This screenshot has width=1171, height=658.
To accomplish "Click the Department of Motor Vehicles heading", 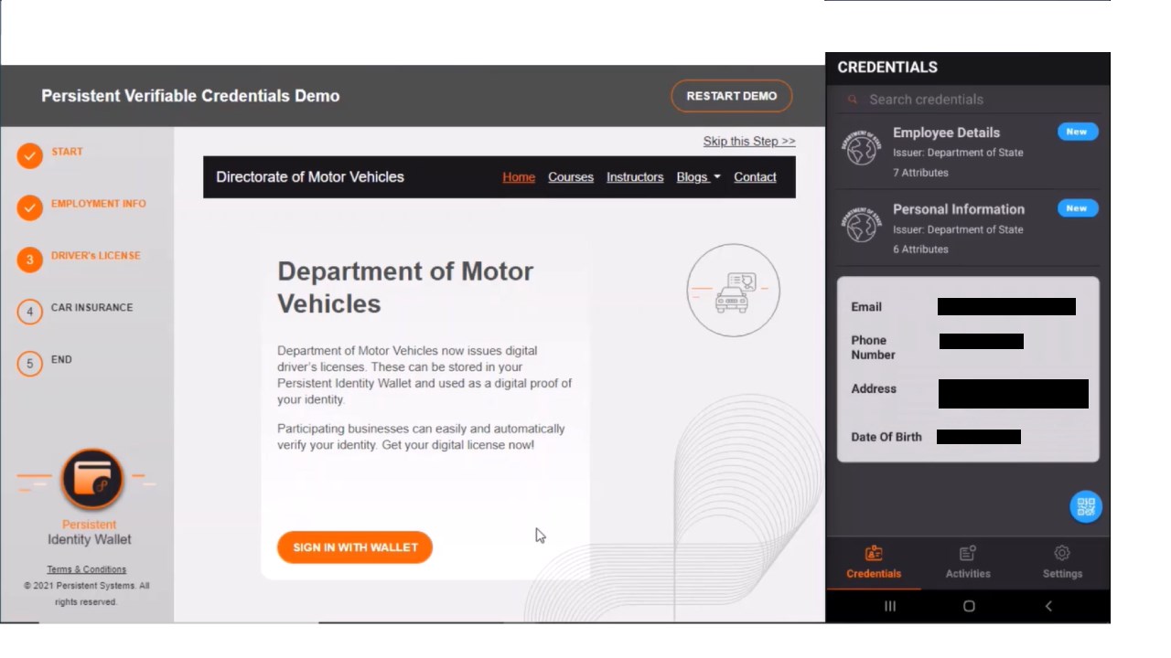I will pyautogui.click(x=405, y=287).
